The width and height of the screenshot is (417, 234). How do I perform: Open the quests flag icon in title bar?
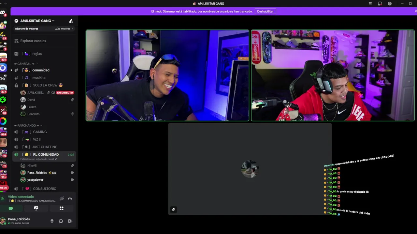pyautogui.click(x=370, y=4)
